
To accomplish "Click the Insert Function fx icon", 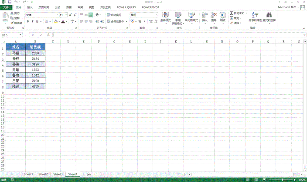I will [x=48, y=35].
